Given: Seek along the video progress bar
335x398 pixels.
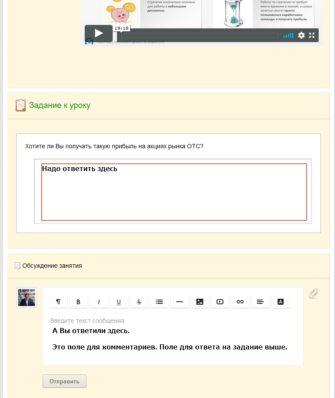Looking at the screenshot, I should [200, 35].
